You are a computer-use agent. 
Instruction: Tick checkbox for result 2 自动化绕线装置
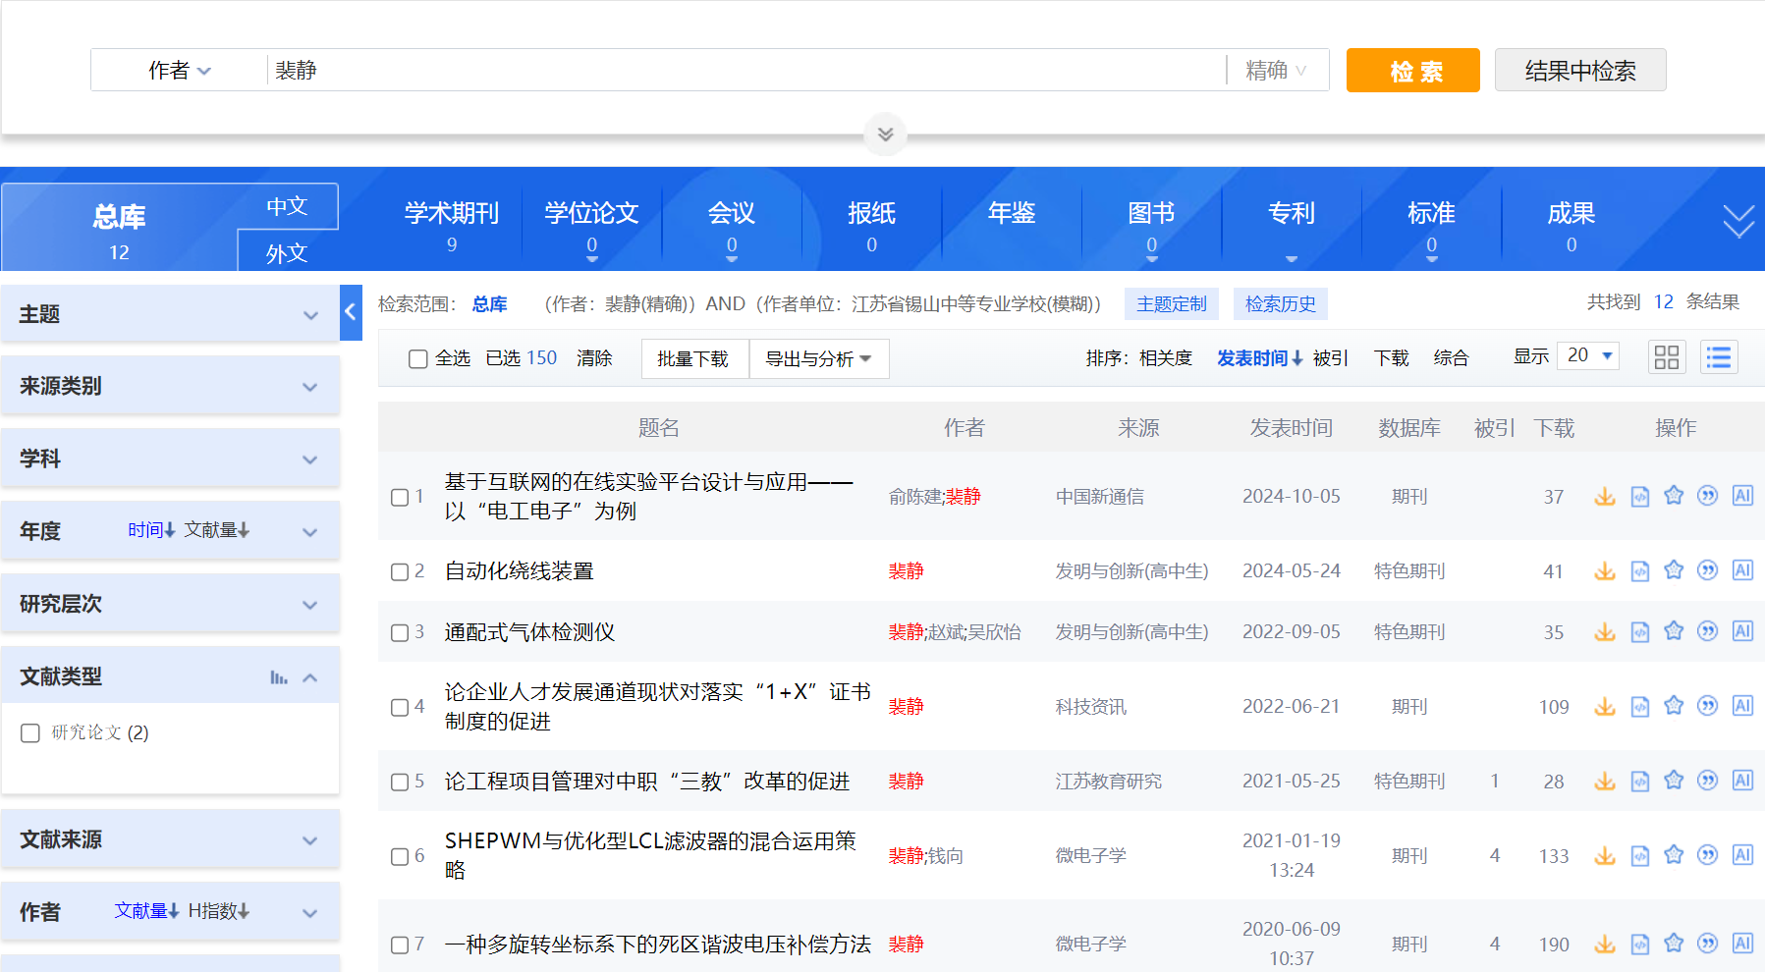click(400, 572)
